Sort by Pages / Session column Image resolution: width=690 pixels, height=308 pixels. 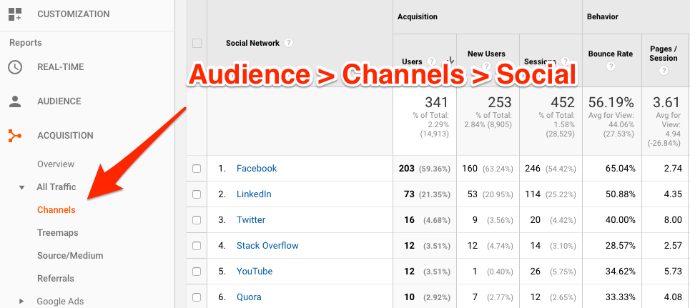pos(664,54)
